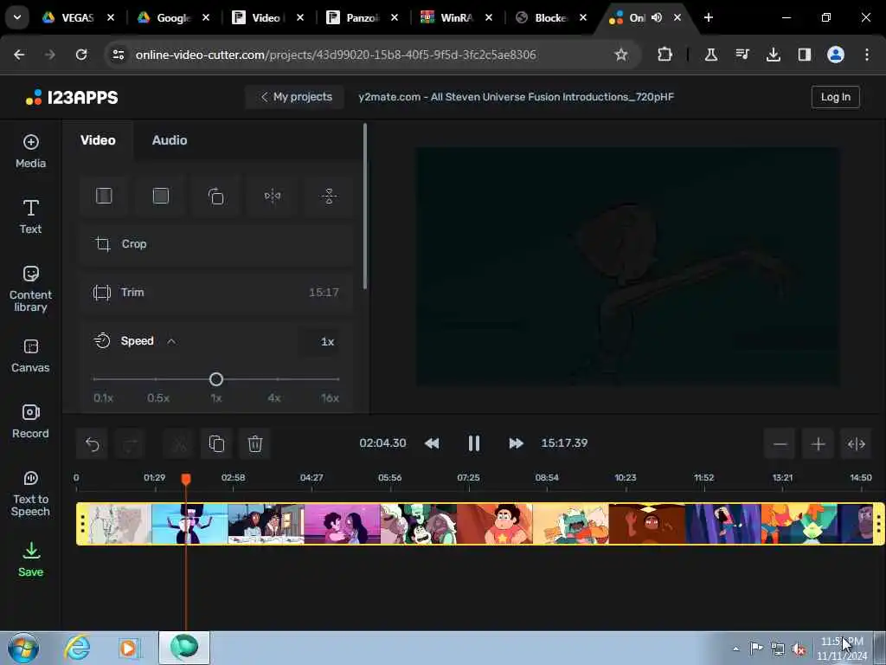Screen dimensions: 886x665
Task: Open the tab search dropdown arrow
Action: [x=17, y=17]
